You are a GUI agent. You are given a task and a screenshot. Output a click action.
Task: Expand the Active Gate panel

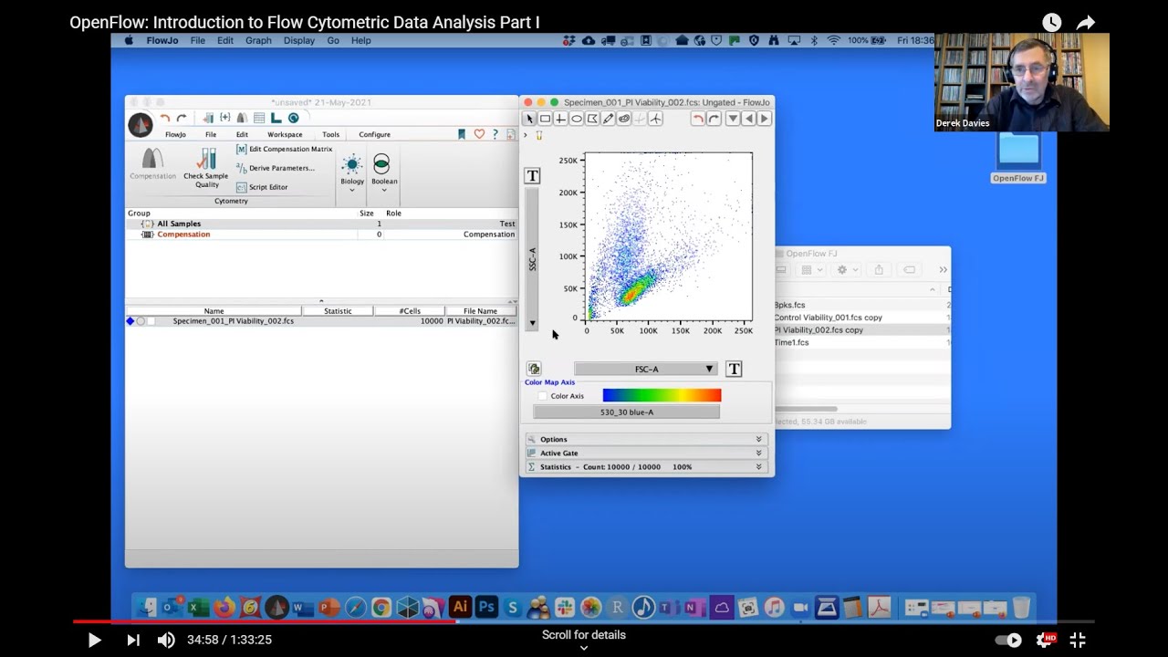tap(646, 453)
